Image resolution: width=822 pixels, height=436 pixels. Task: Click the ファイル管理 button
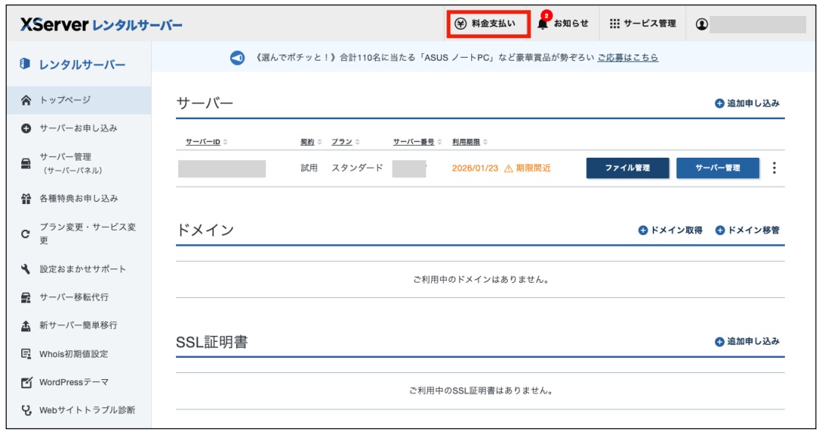(627, 168)
